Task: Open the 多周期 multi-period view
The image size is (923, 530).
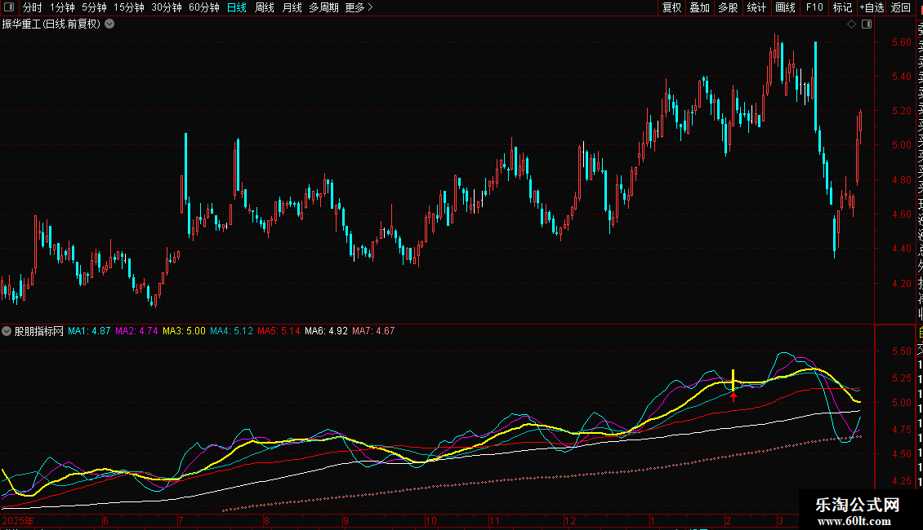Action: coord(323,7)
